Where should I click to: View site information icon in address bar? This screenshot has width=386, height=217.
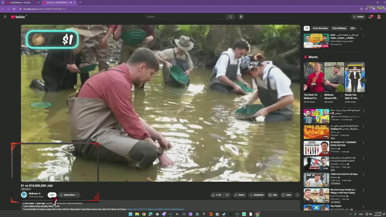coord(21,9)
